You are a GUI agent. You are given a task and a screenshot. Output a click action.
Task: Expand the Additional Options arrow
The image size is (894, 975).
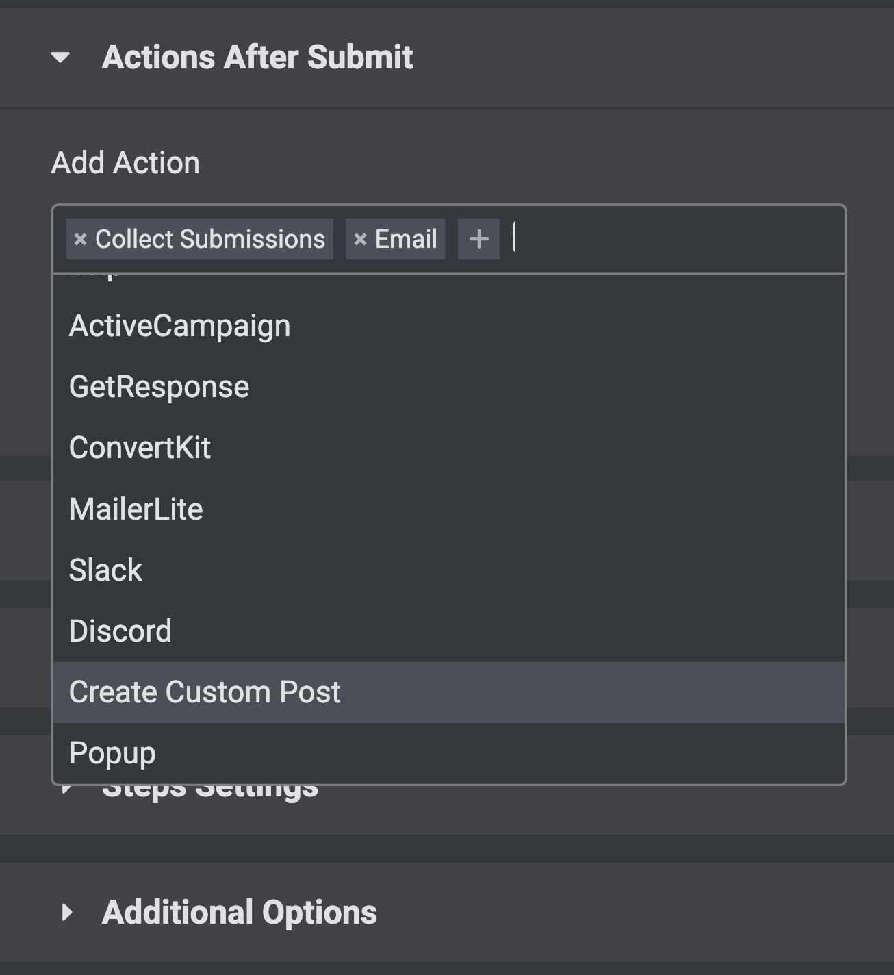66,912
